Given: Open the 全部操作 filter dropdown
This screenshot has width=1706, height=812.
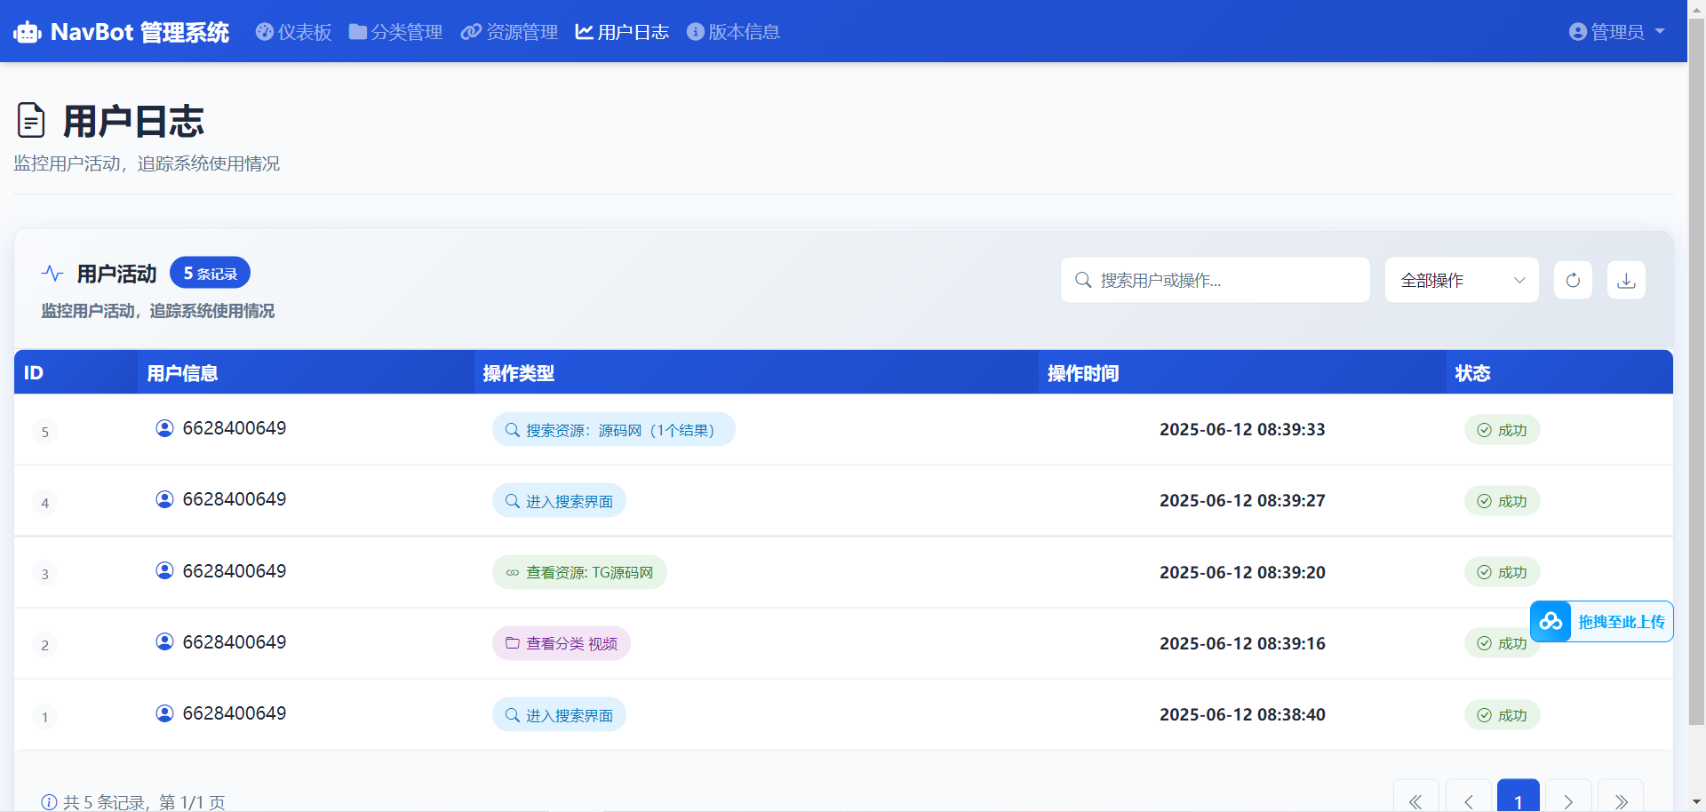Looking at the screenshot, I should coord(1462,281).
